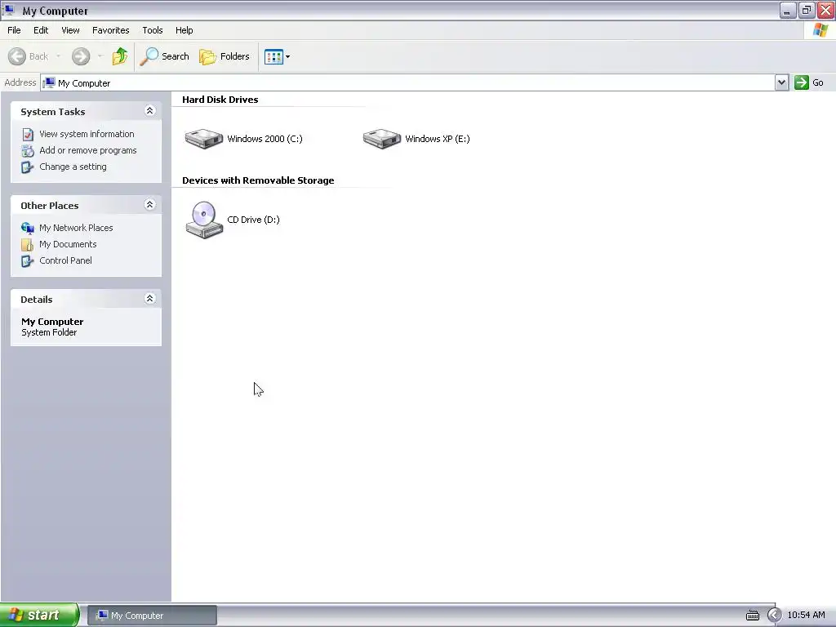Click the Hard Disk Drives group header
Image resolution: width=836 pixels, height=627 pixels.
coord(220,100)
